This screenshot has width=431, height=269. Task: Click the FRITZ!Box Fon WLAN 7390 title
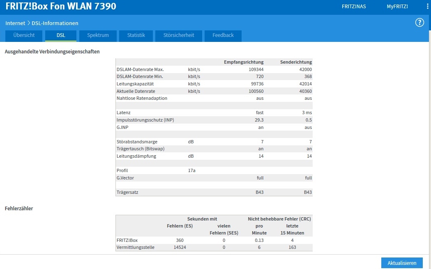tap(61, 6)
